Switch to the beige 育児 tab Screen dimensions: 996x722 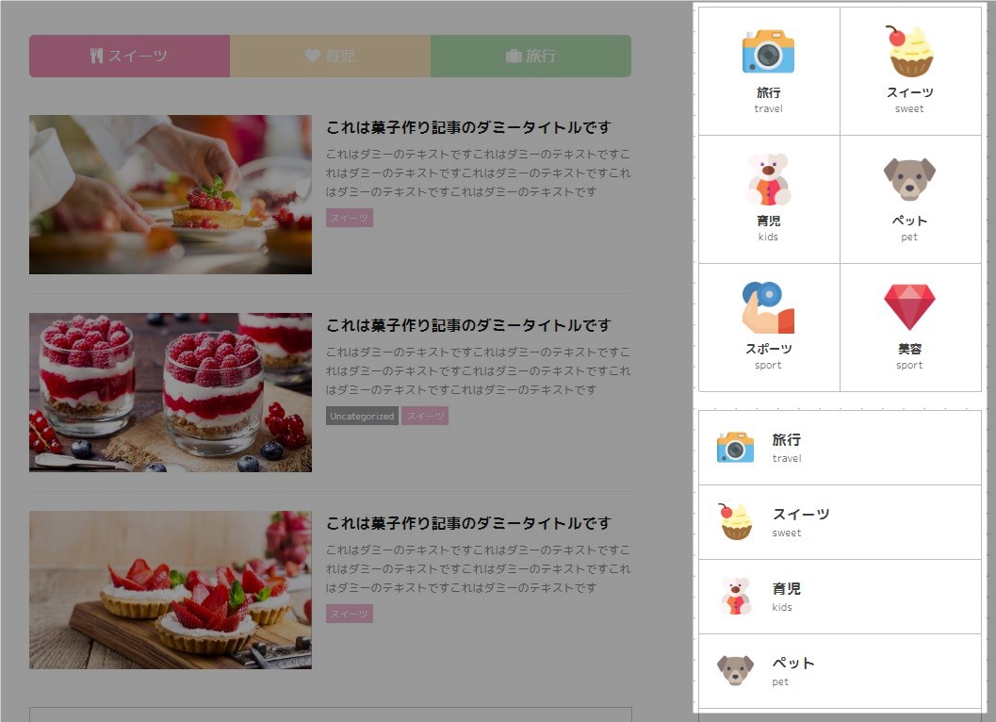pyautogui.click(x=331, y=56)
